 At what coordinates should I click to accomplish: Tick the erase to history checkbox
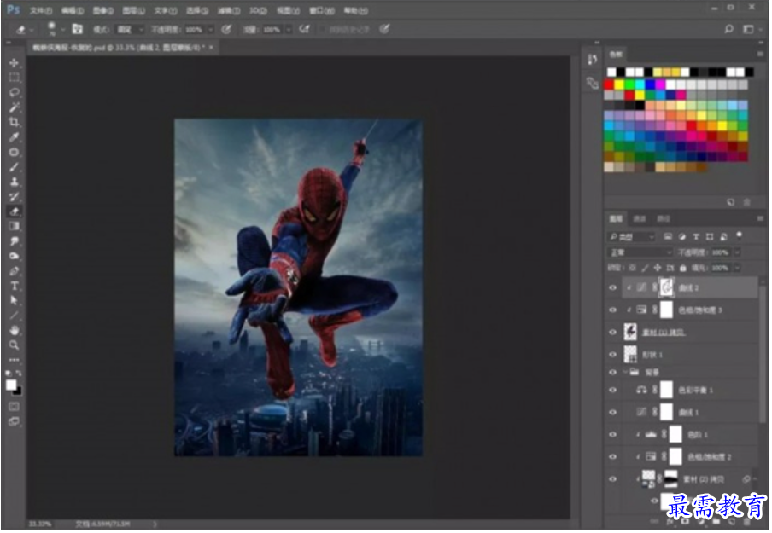(323, 30)
